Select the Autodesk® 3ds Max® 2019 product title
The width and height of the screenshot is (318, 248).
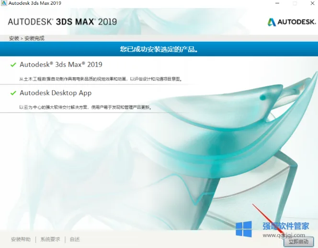[x=61, y=65]
